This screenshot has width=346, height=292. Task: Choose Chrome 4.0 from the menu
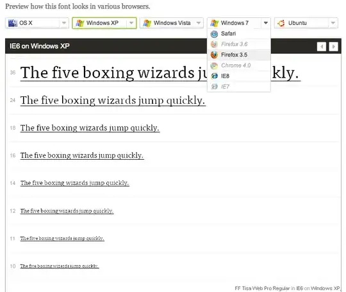coord(239,65)
